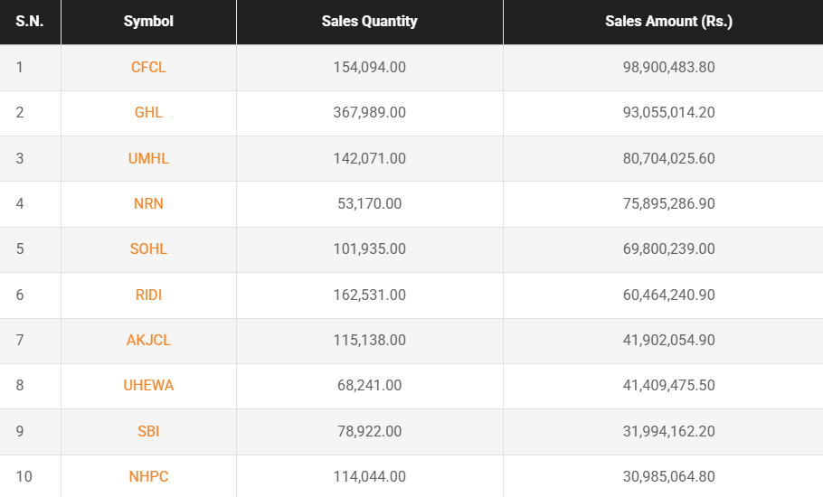This screenshot has height=497, width=823.
Task: Open the NHPC symbol link
Action: pos(148,476)
